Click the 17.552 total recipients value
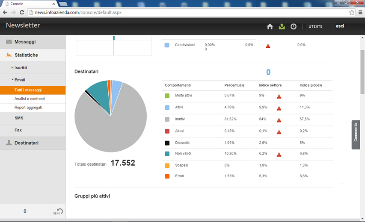365x222 pixels. (x=123, y=163)
